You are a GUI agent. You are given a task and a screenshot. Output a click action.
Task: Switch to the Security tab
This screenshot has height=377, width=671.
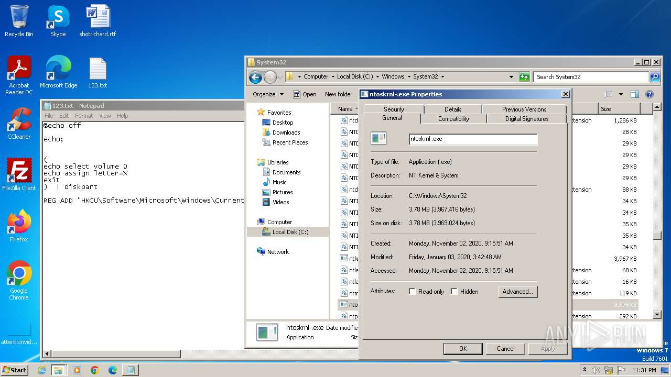coord(394,109)
